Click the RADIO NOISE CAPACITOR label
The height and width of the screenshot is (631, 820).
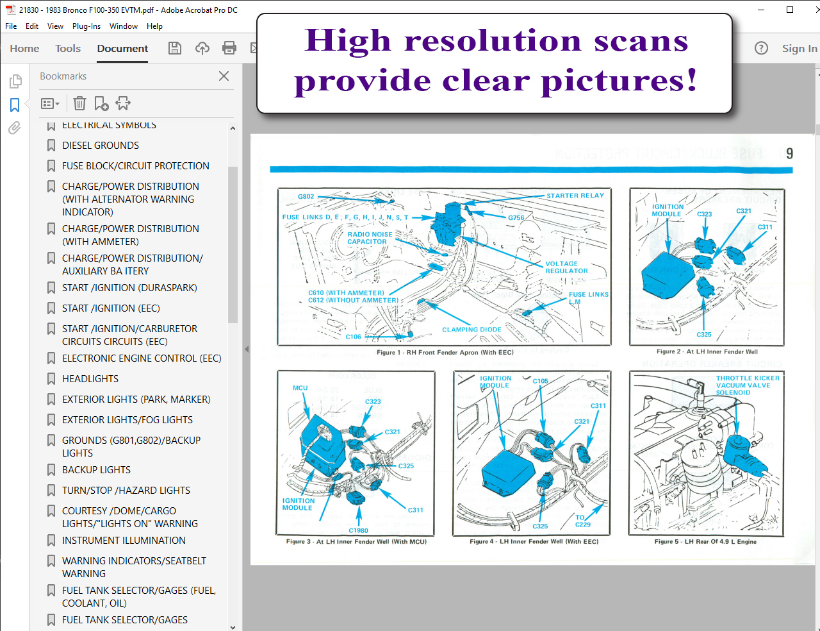click(370, 238)
